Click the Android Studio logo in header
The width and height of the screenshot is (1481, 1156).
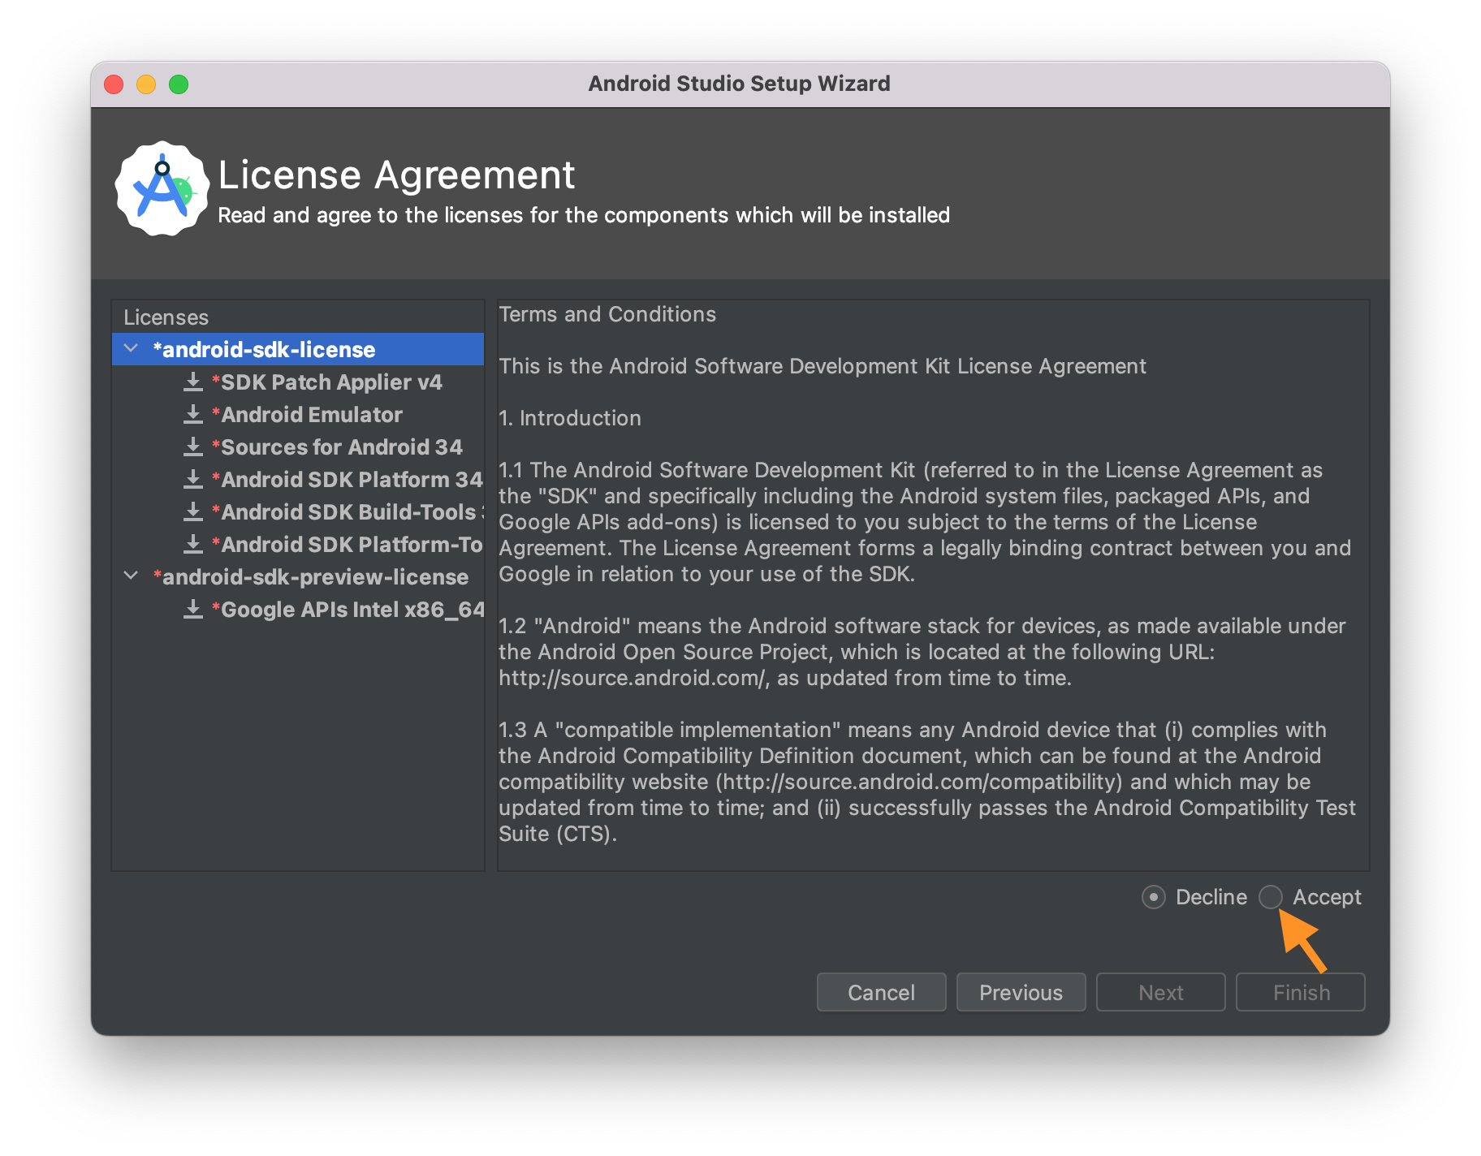tap(162, 189)
